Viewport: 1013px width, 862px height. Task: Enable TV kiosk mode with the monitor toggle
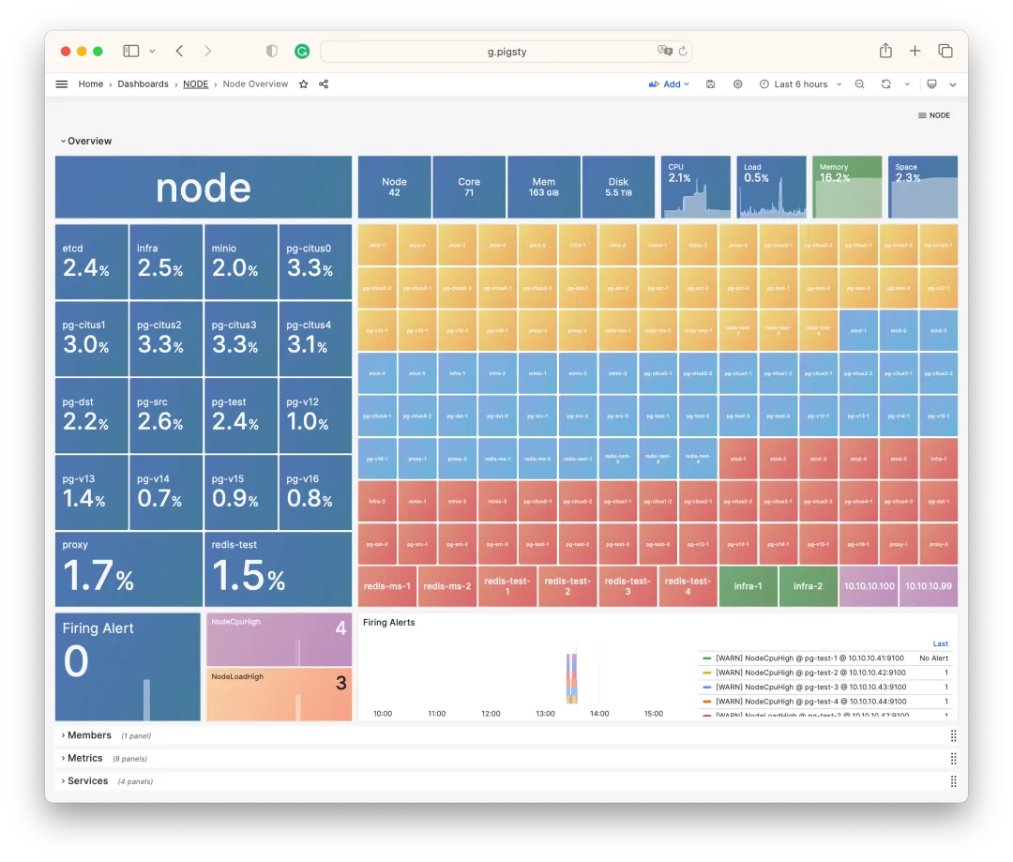point(930,83)
